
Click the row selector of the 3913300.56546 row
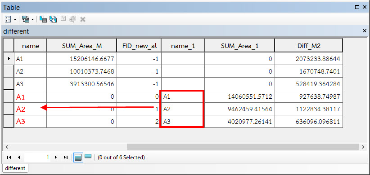pos(9,84)
